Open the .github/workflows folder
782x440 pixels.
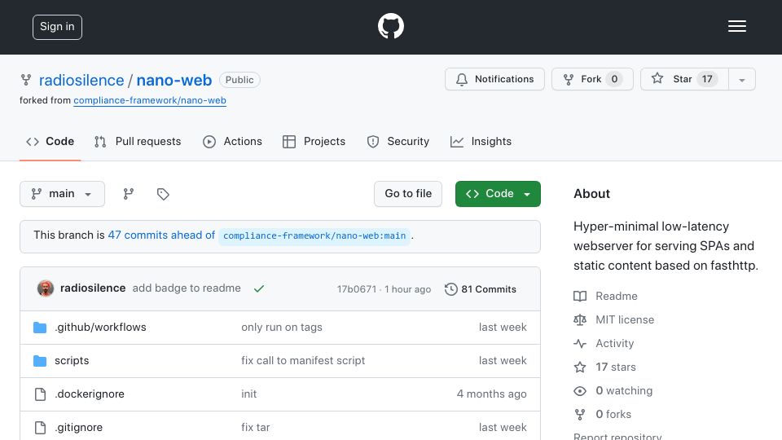tap(100, 328)
